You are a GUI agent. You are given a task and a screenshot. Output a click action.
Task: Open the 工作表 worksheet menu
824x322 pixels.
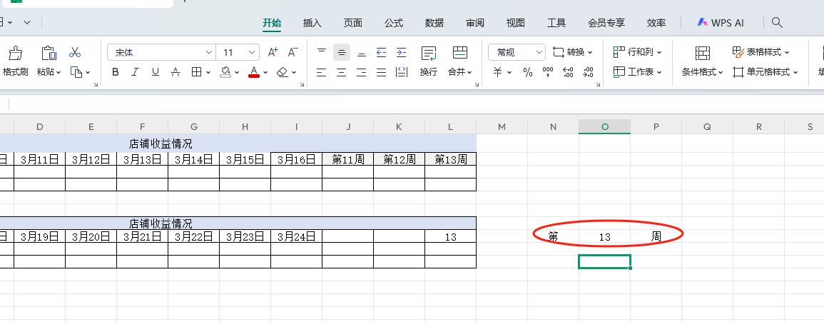pos(638,72)
